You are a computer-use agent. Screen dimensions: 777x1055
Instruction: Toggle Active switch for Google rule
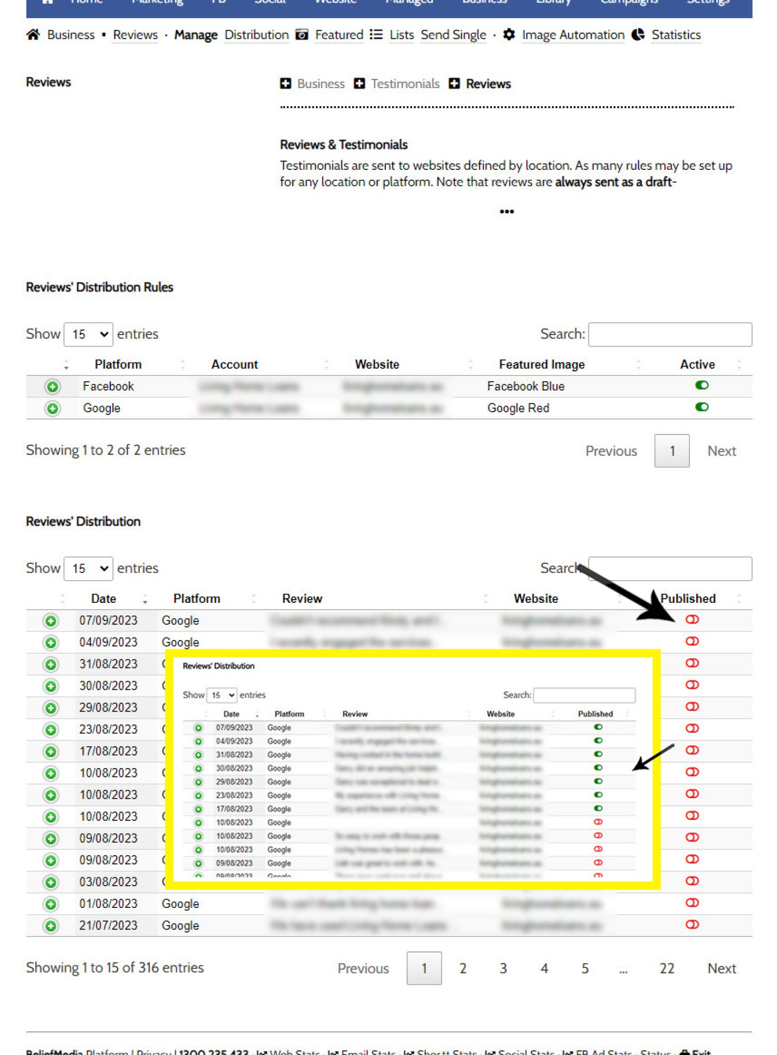tap(701, 407)
